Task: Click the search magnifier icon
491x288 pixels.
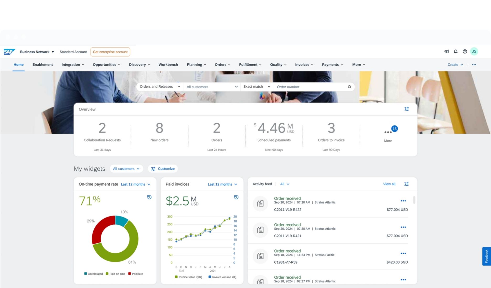Action: click(349, 87)
